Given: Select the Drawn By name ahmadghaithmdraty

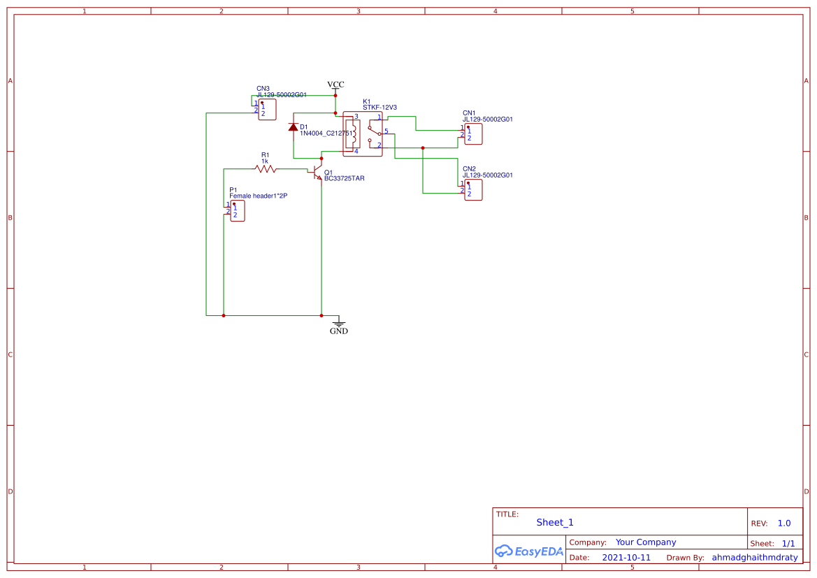Looking at the screenshot, I should [x=754, y=558].
